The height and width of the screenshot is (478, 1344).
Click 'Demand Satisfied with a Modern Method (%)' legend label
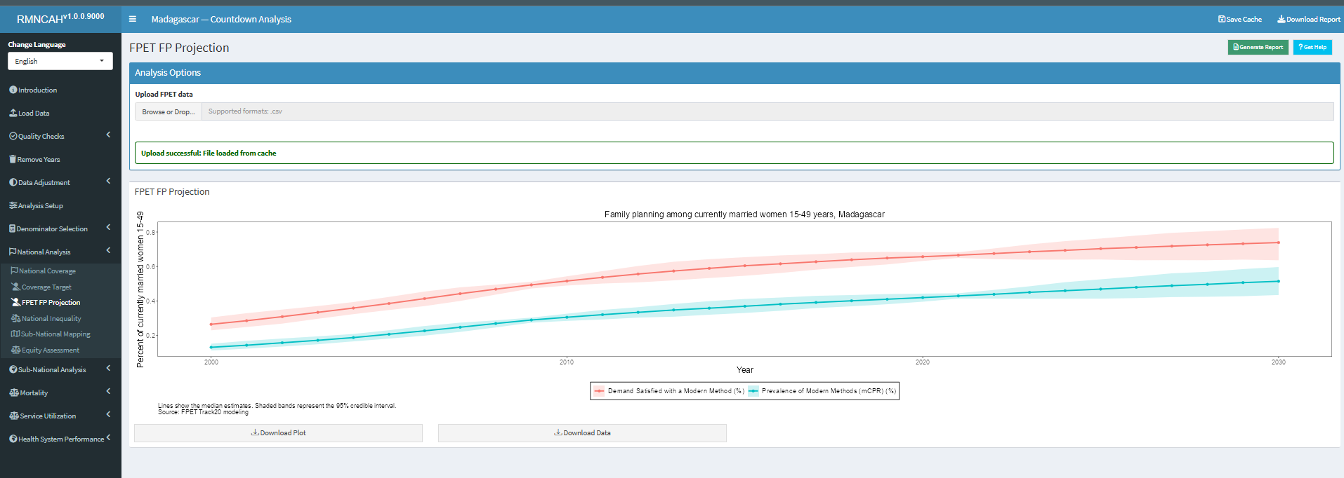click(676, 391)
